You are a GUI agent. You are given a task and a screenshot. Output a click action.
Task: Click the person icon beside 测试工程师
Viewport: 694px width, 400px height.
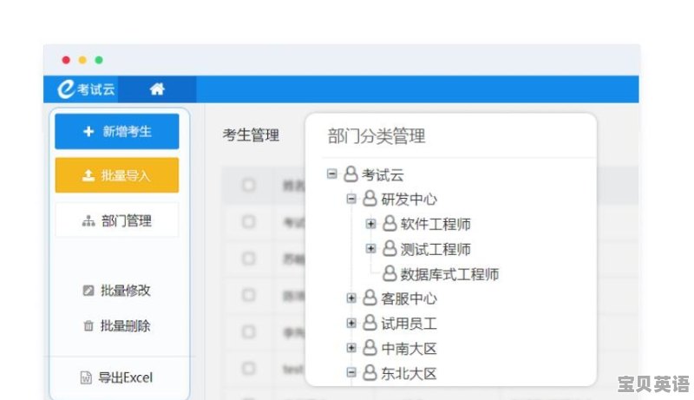coord(390,249)
